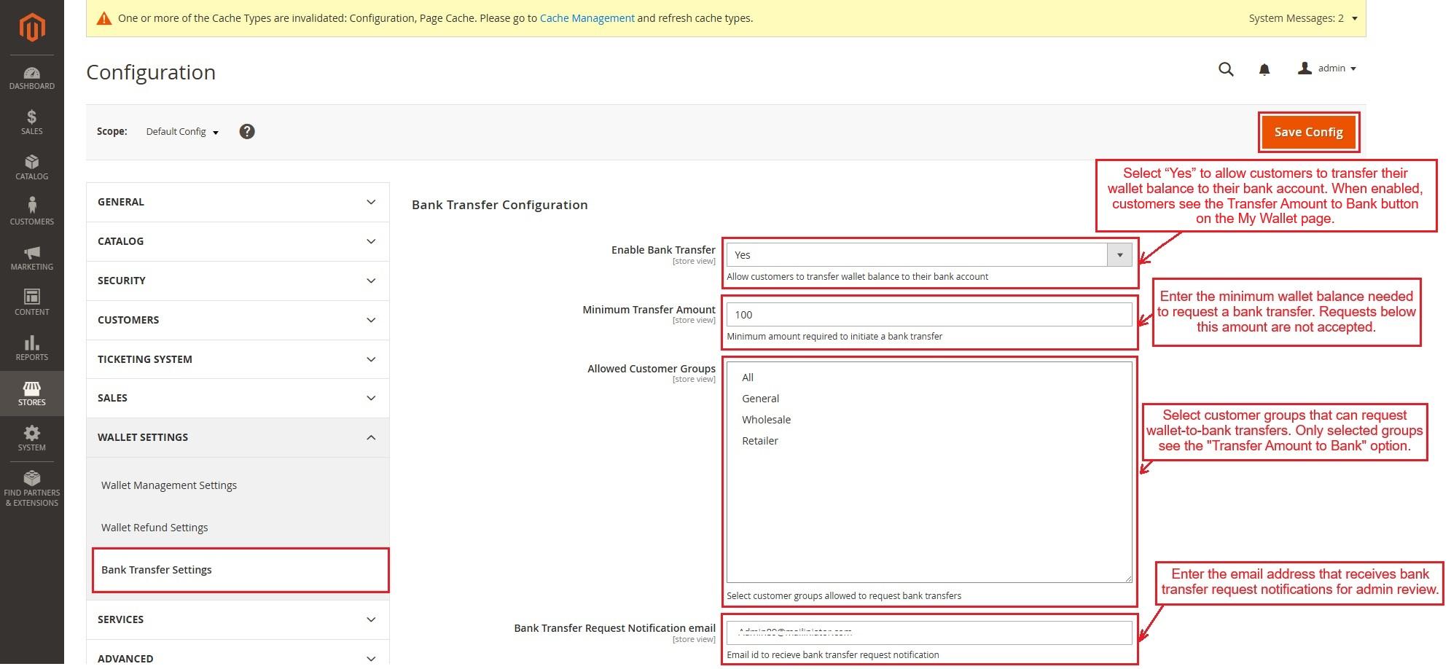The image size is (1451, 669).
Task: Click the Magento logo icon
Action: click(32, 28)
